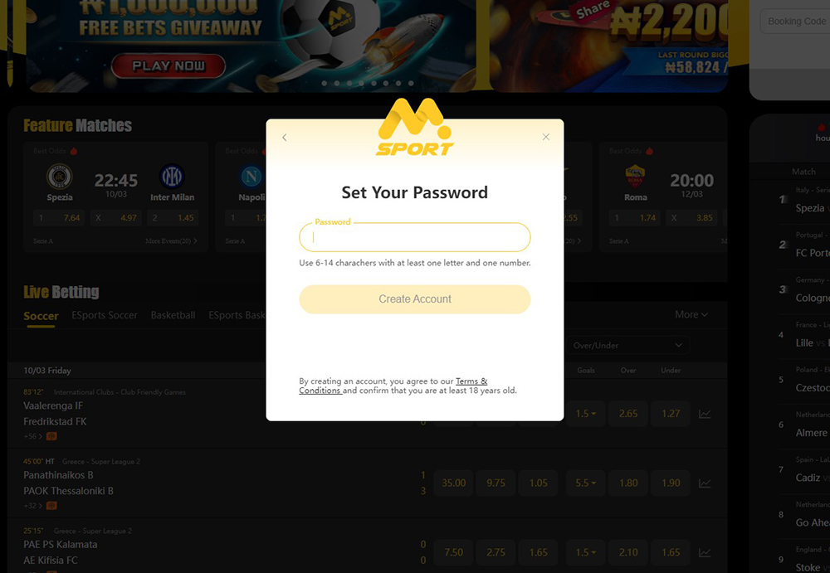Open stats chart for PAE PS Kalamata match
The image size is (830, 573).
pos(705,552)
